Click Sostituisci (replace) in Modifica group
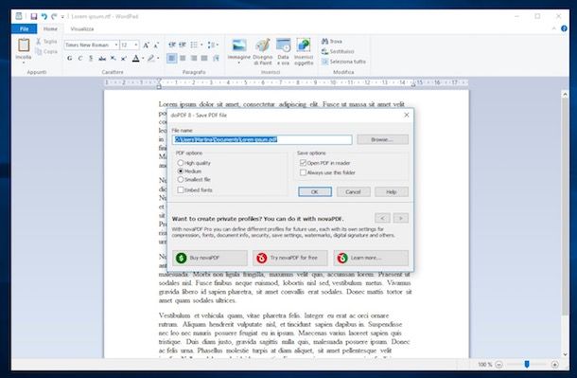577x378 pixels. 338,51
